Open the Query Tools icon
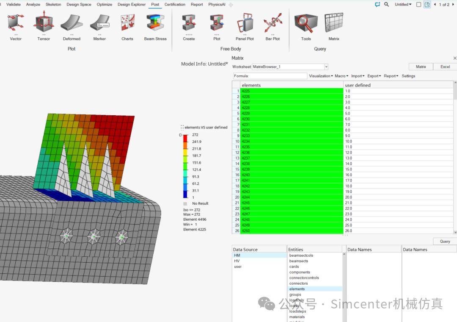457x322 pixels. (306, 24)
